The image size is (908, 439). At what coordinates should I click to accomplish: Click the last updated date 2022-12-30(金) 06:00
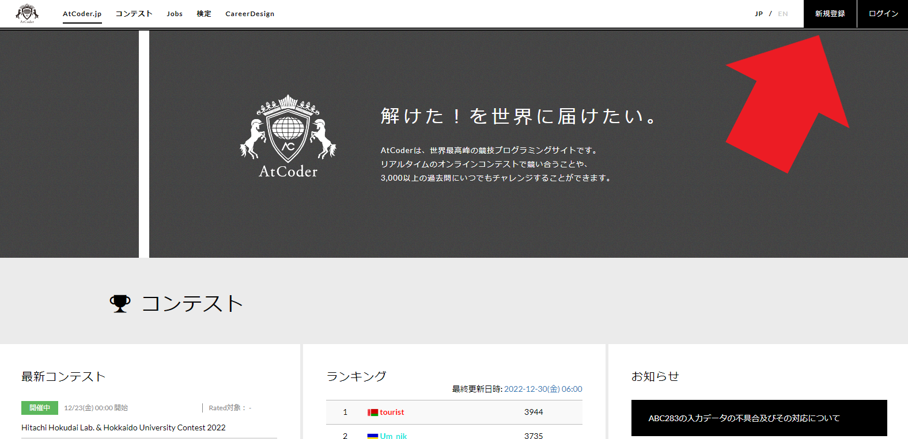(543, 389)
